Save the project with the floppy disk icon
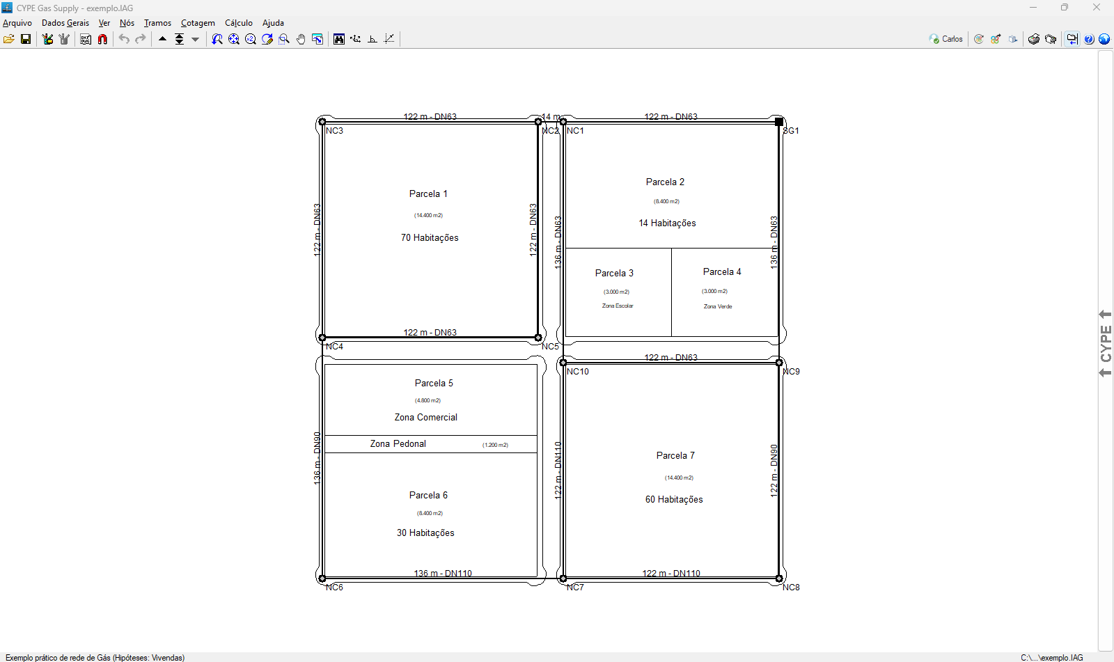The height and width of the screenshot is (662, 1114). pos(26,39)
